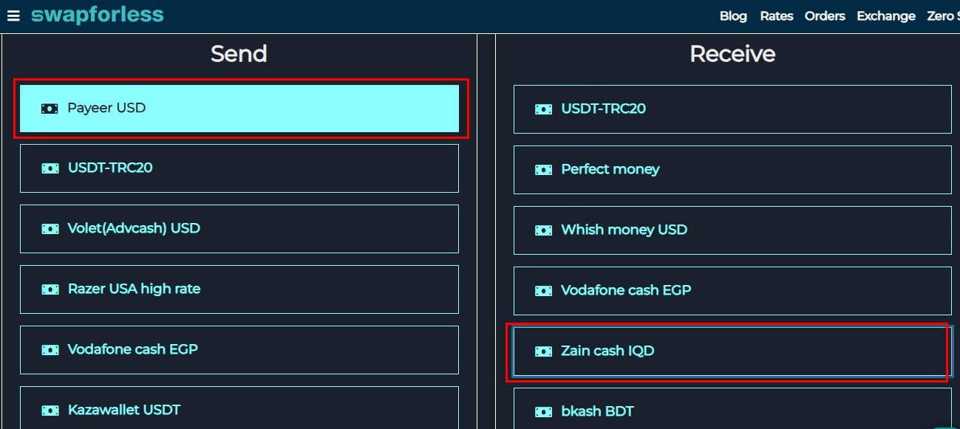
Task: Select Volet(Advcash) USD in the Send column
Action: (x=239, y=228)
